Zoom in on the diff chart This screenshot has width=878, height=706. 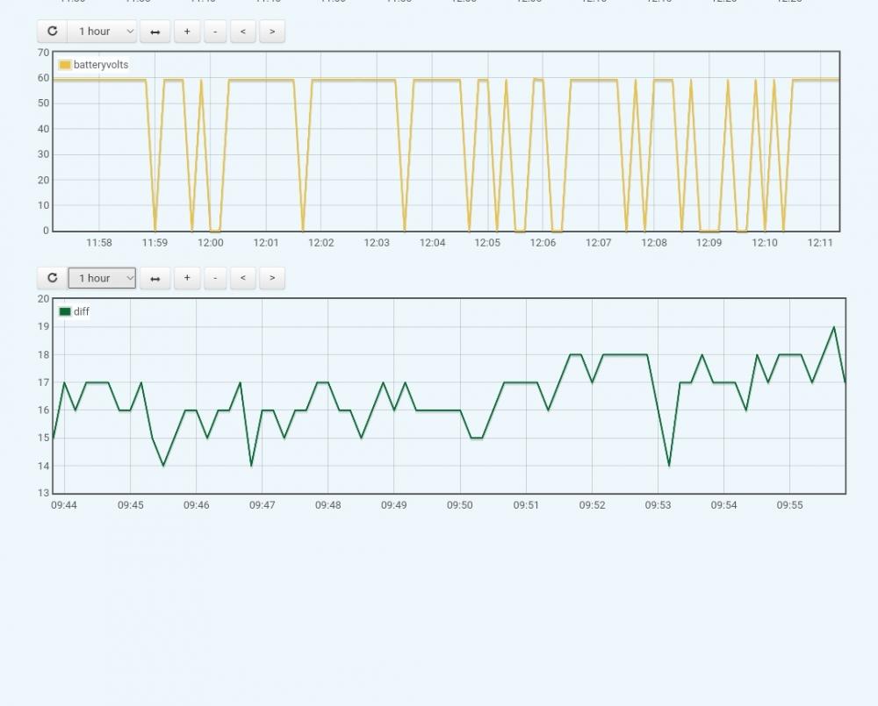[x=187, y=278]
